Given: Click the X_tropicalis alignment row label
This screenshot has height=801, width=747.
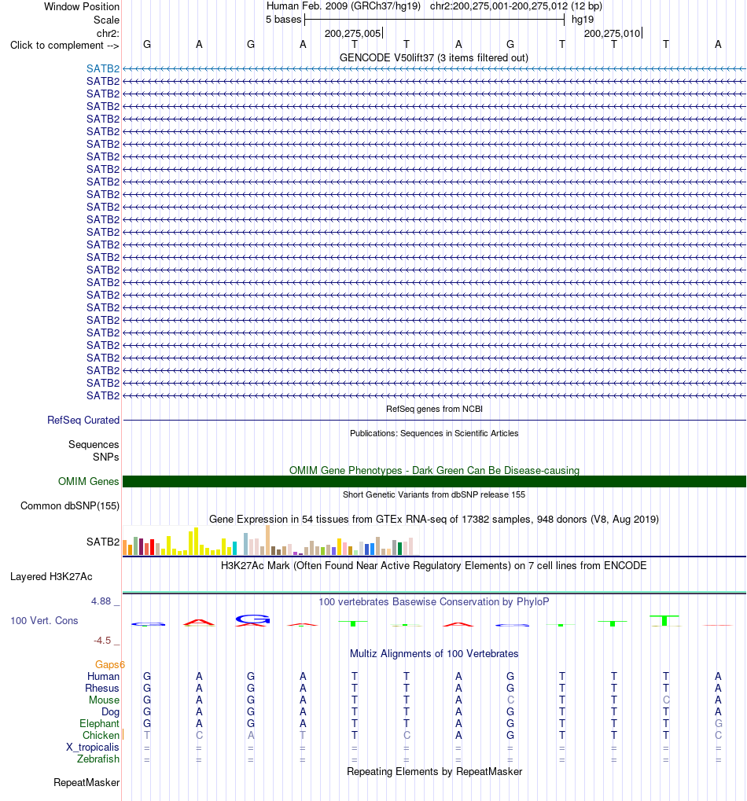Looking at the screenshot, I should pos(93,747).
